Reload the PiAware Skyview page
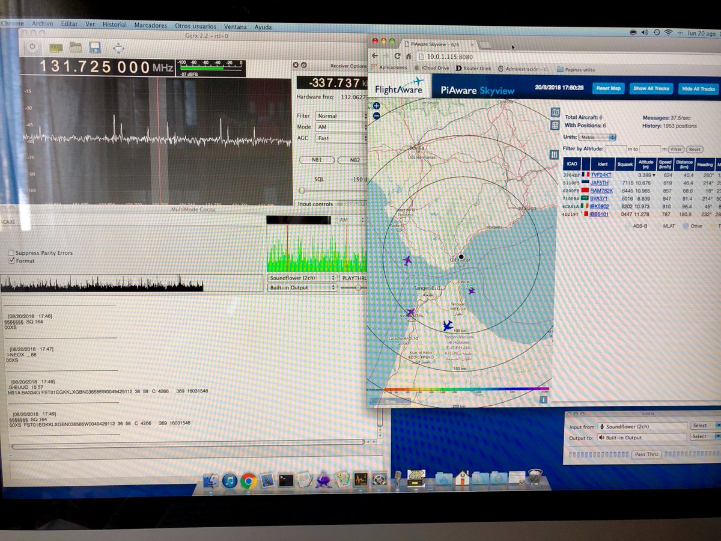 (397, 56)
